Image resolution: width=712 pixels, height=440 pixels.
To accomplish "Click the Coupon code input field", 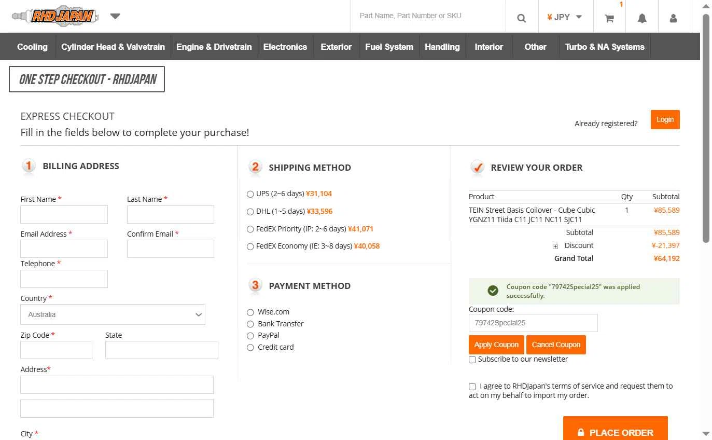I will [533, 323].
